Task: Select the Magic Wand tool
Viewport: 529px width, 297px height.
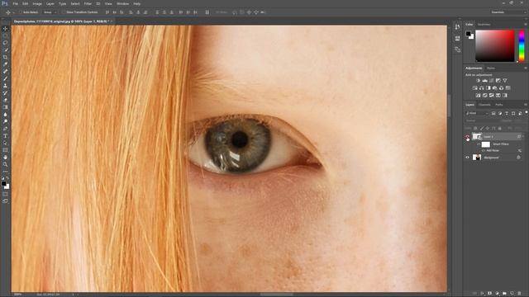Action: (5, 49)
